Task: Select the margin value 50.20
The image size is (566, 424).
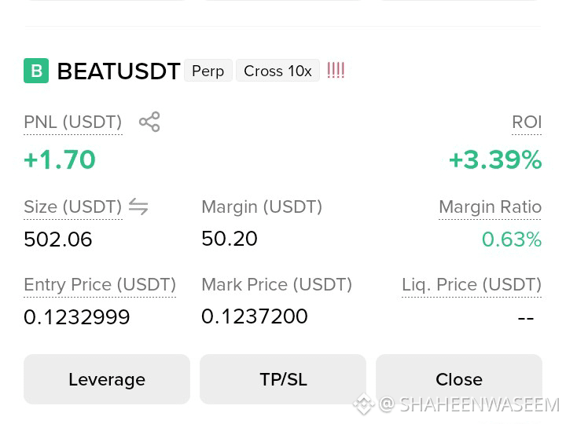Action: coord(230,239)
